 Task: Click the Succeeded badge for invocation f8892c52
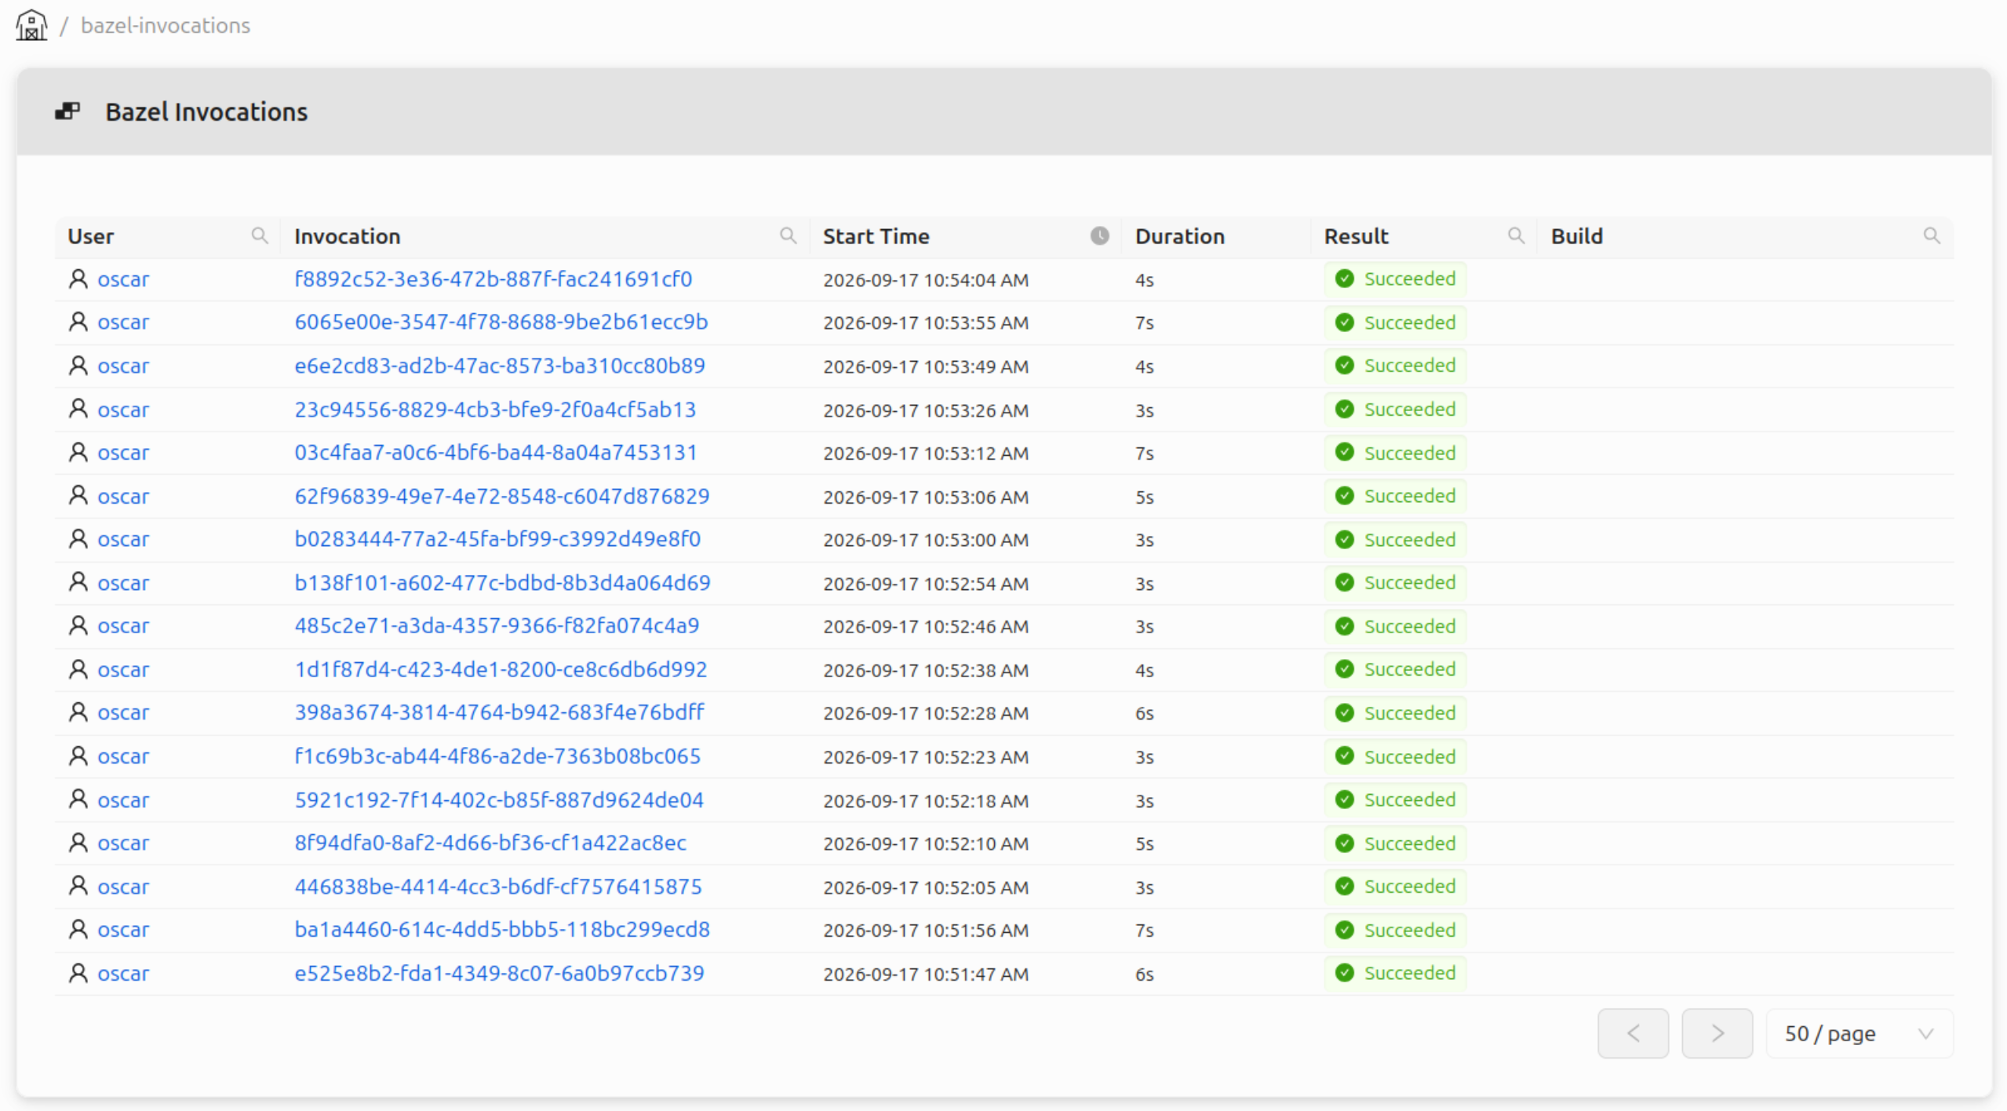(1395, 279)
